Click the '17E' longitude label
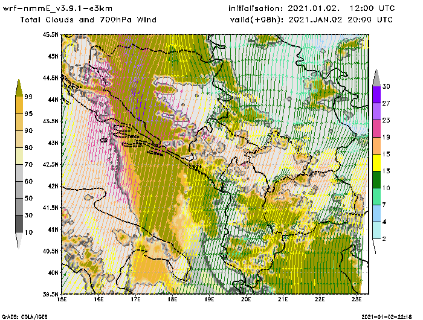 [135, 299]
